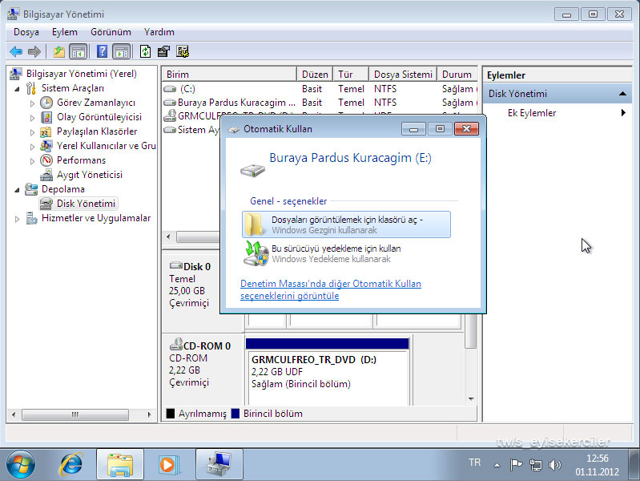This screenshot has width=640, height=481.
Task: Click the blue Help question mark icon
Action: pos(102,51)
